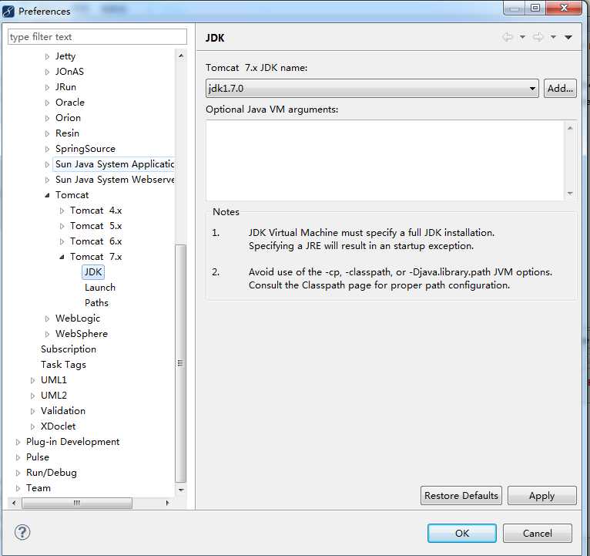590x556 pixels.
Task: Expand the JOnAS tree node
Action: (x=47, y=72)
